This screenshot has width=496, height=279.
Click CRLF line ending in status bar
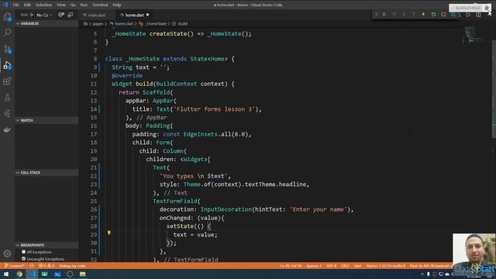click(x=345, y=266)
